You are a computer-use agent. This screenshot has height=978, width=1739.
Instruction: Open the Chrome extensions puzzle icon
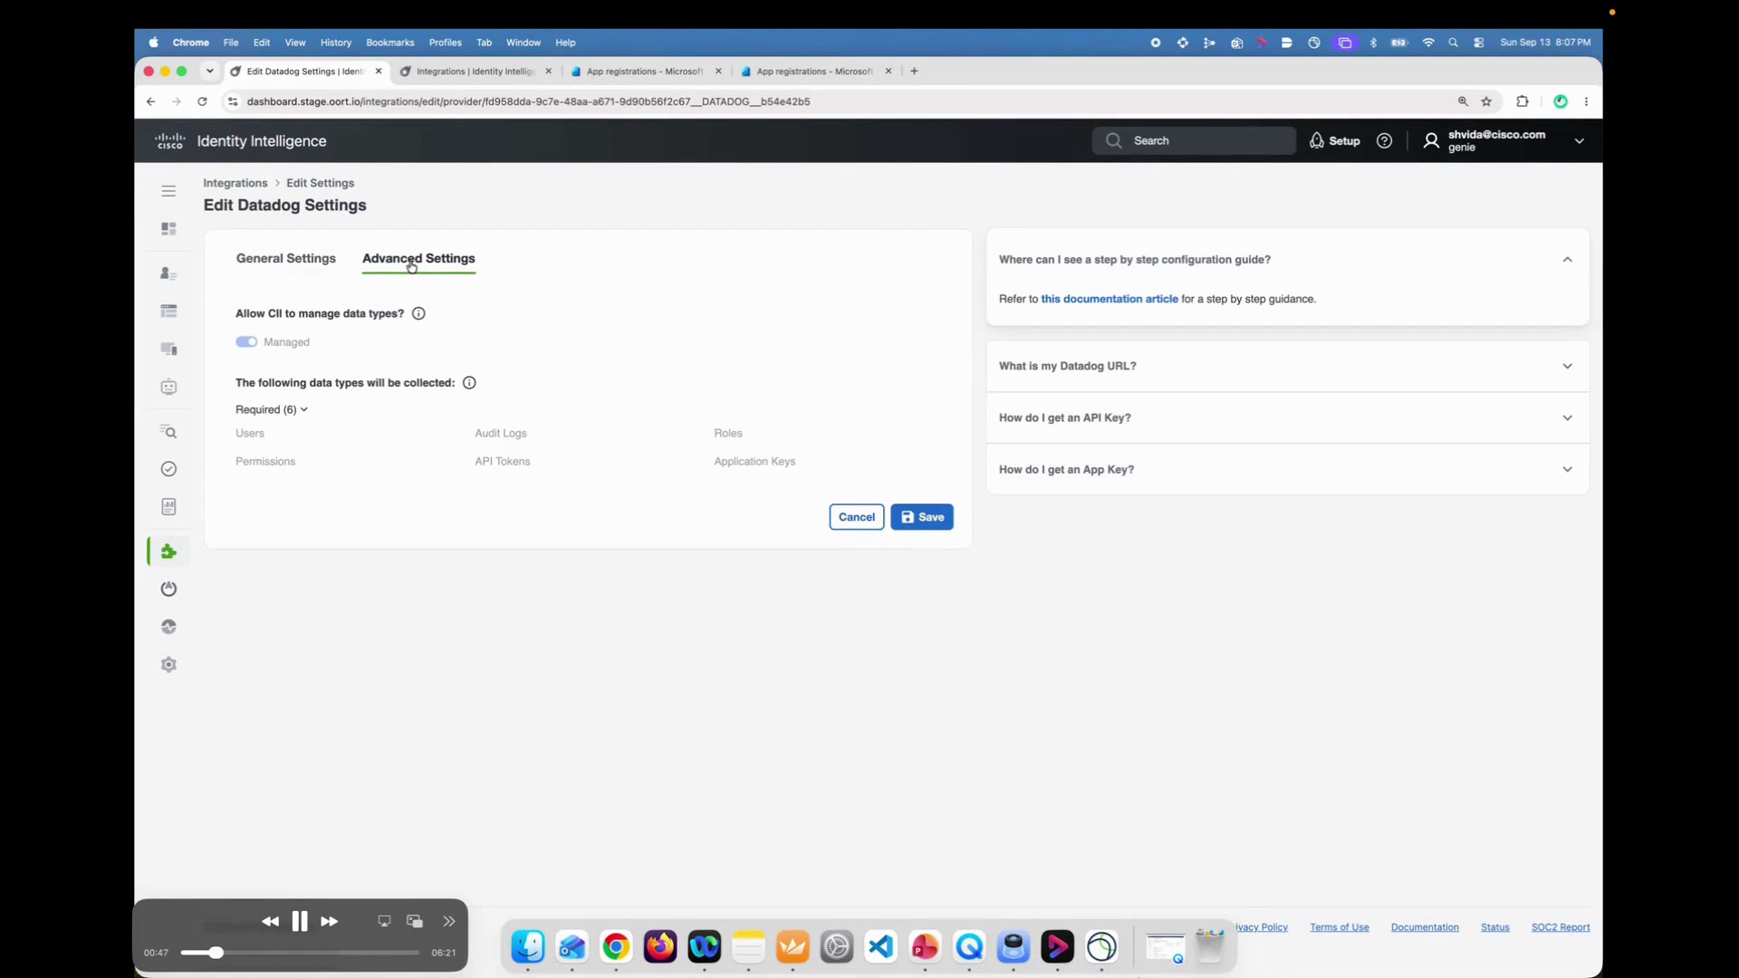(1523, 101)
